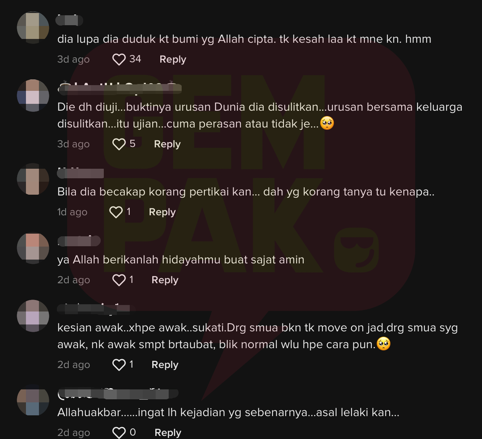Open avatar beside 'Allahuakbar' comment
Viewport: 482px width, 439px height.
click(x=33, y=400)
